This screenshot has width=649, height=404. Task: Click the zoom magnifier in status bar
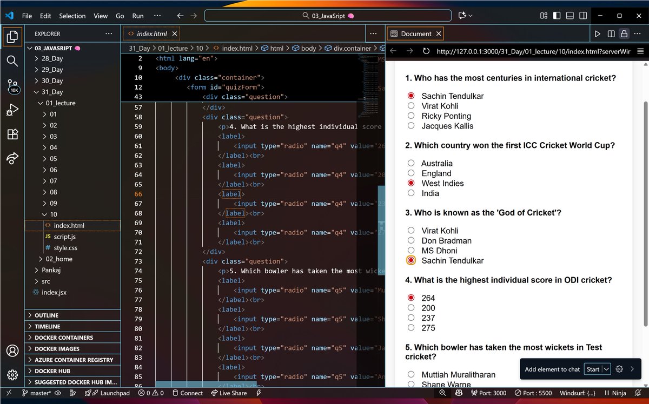click(442, 393)
